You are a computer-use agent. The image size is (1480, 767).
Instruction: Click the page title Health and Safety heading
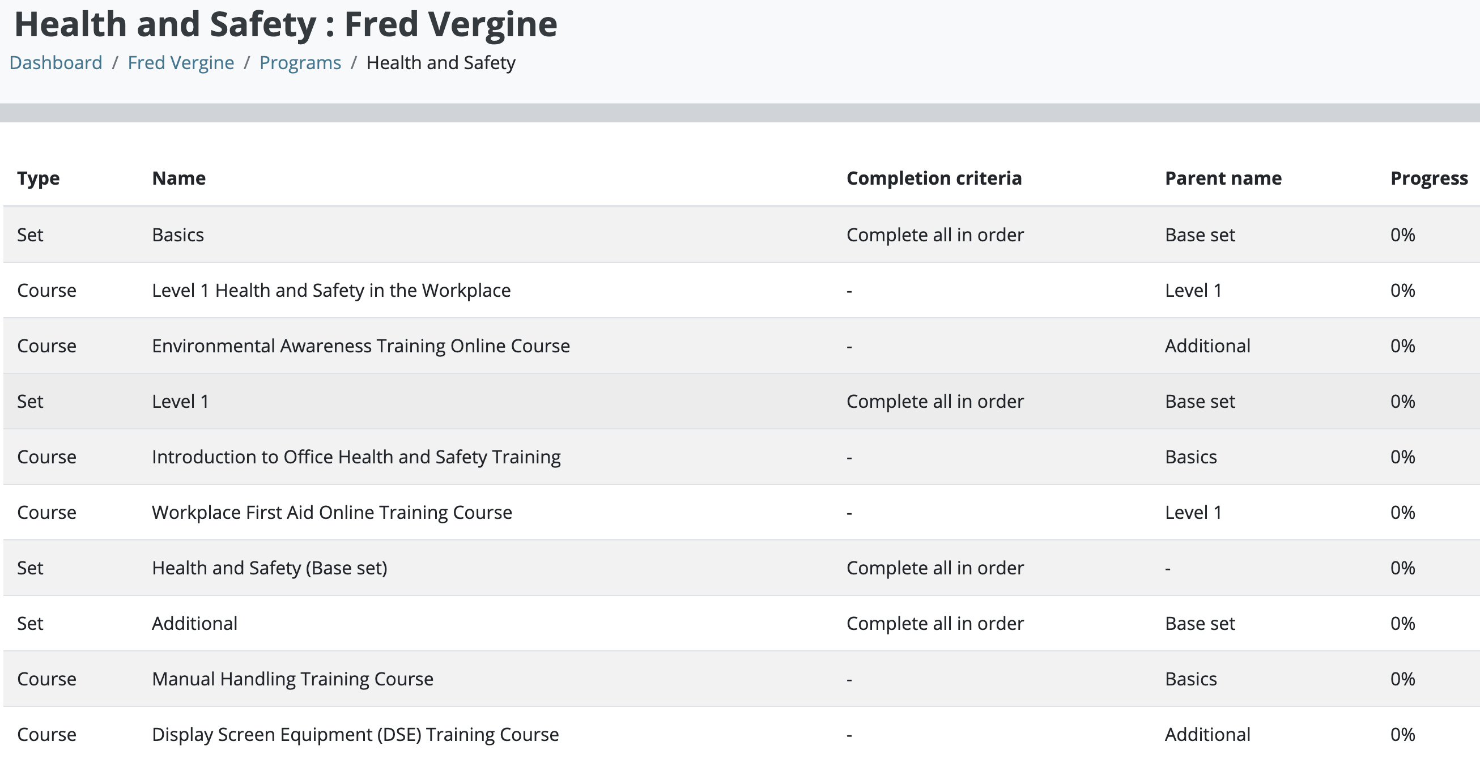coord(286,24)
